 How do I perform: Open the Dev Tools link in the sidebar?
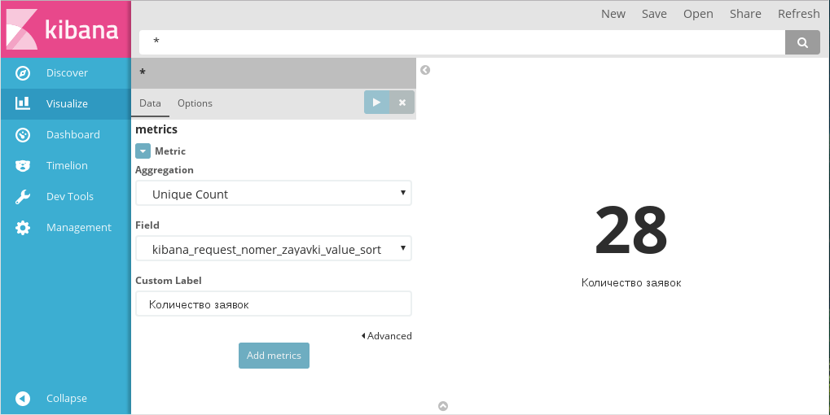click(x=70, y=197)
